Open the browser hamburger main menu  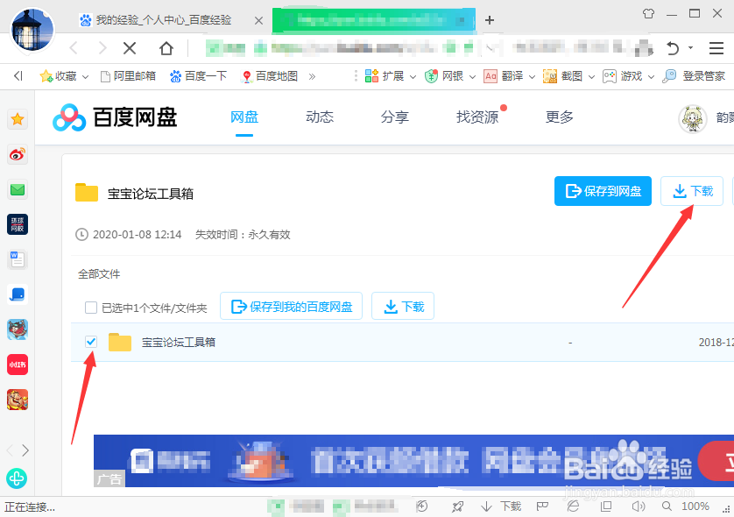[716, 48]
